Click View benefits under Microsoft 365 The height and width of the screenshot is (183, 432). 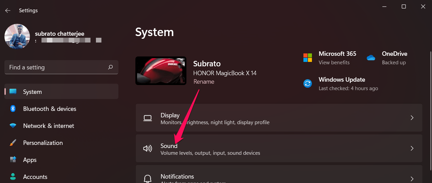point(334,63)
